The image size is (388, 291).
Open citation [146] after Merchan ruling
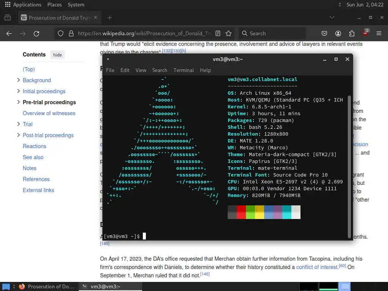(205, 274)
